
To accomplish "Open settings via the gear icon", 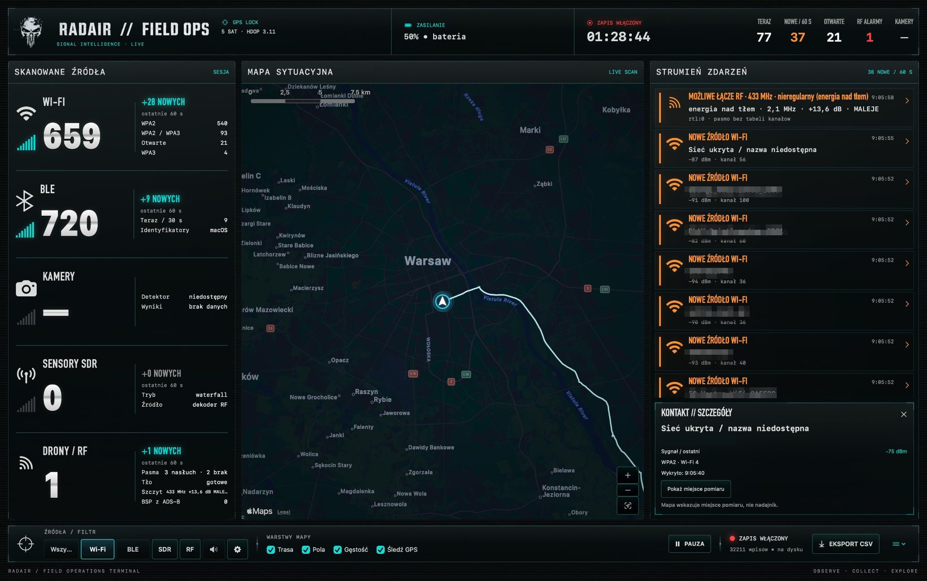I will tap(237, 549).
